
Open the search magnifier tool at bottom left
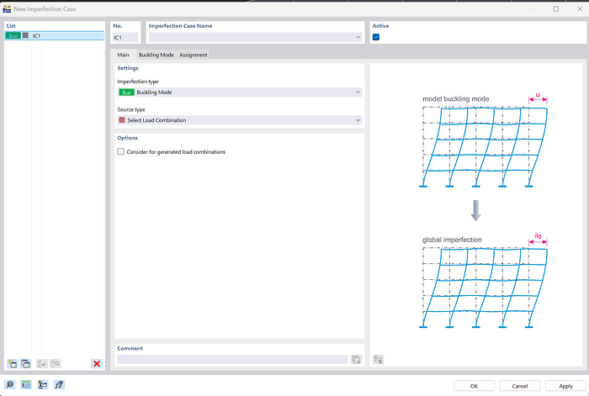point(9,384)
